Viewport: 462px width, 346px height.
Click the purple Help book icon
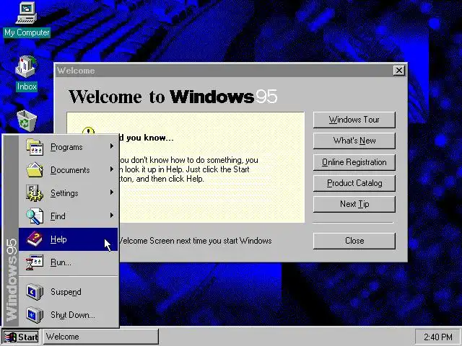point(35,239)
